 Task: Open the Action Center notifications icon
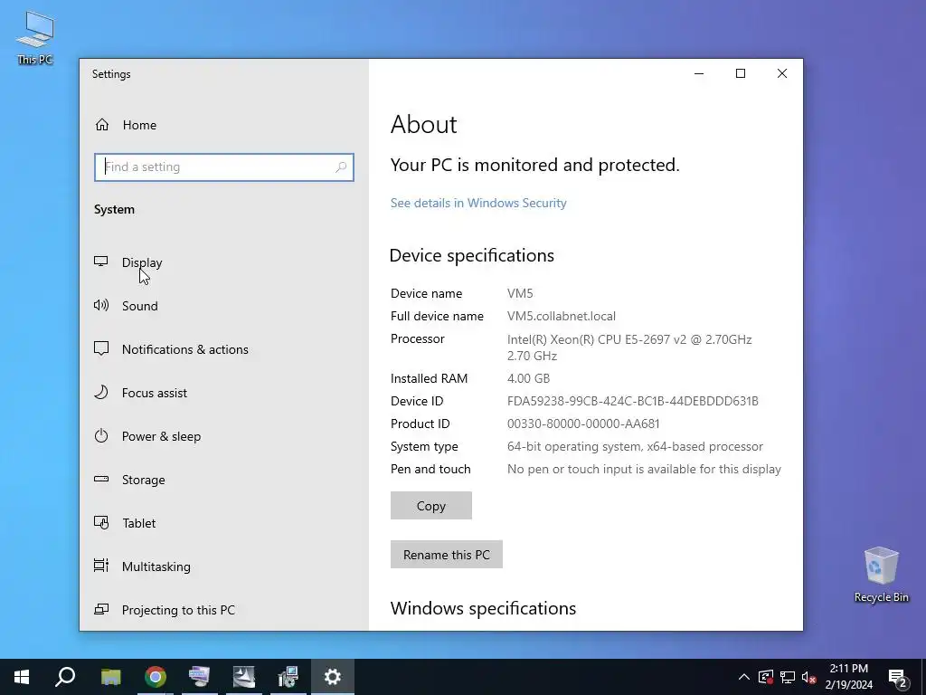(898, 677)
